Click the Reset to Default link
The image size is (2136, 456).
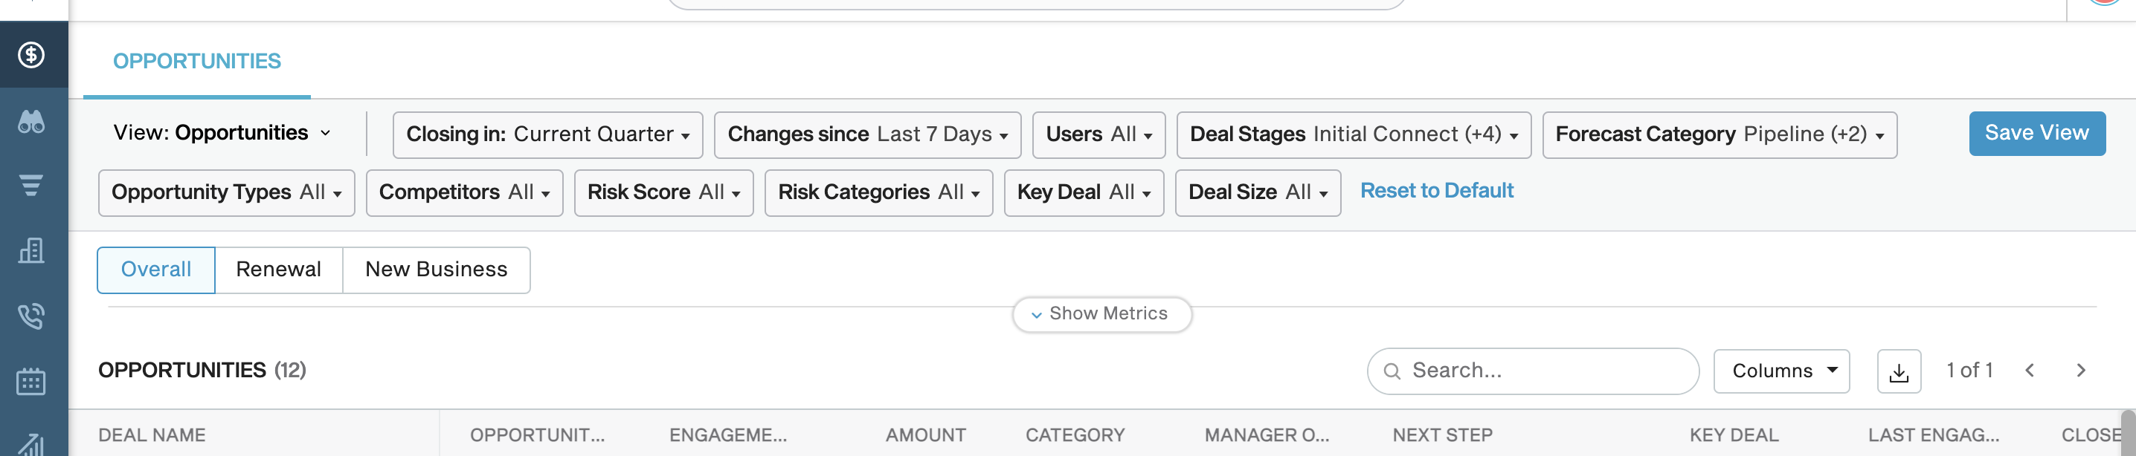pos(1437,191)
